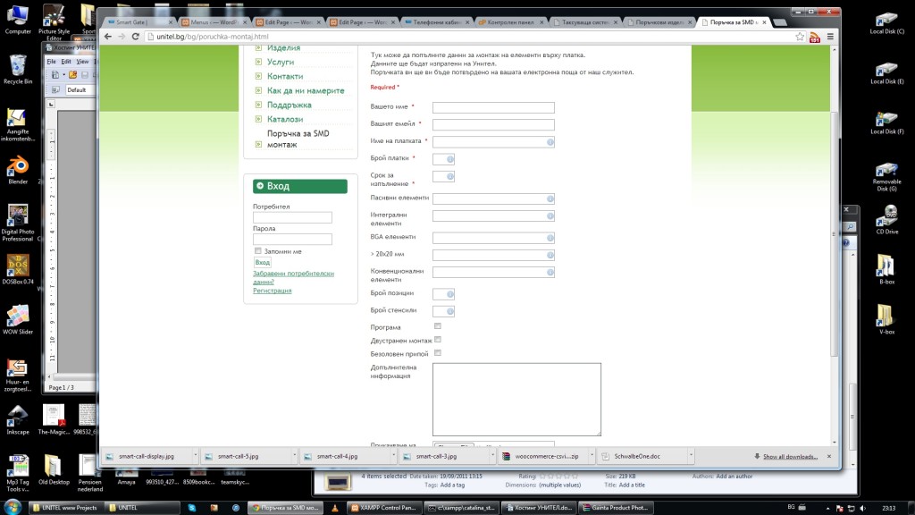The image size is (915, 515).
Task: Switch to the Контролен панел tab
Action: 510,22
